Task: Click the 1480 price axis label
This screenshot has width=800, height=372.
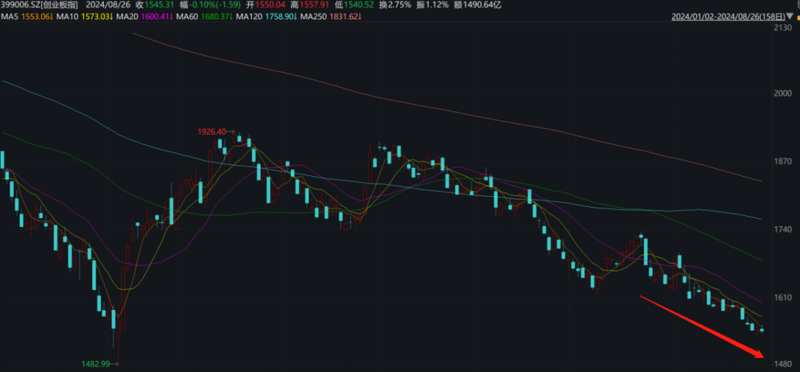Action: pyautogui.click(x=782, y=364)
